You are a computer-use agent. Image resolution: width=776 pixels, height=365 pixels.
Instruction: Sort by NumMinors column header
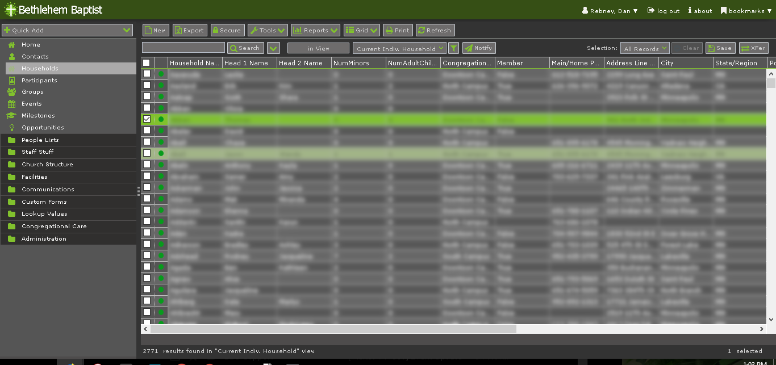[358, 63]
